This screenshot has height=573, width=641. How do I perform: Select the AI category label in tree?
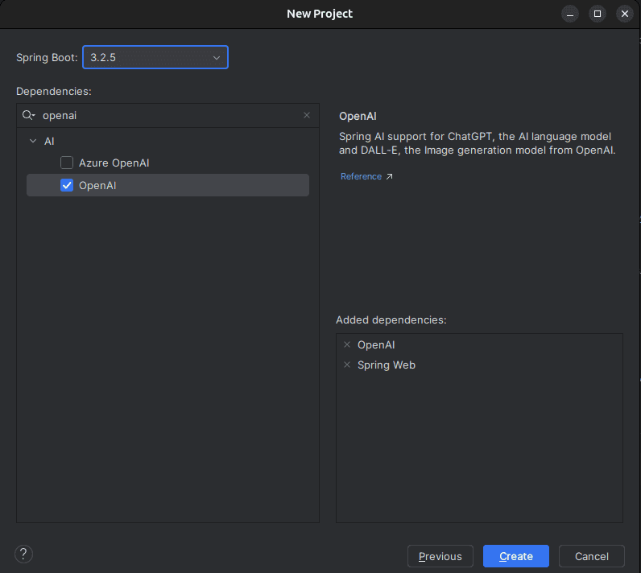tap(49, 141)
